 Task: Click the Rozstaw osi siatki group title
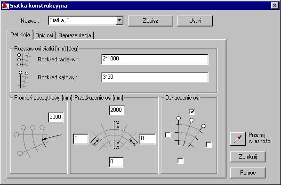tap(46, 49)
